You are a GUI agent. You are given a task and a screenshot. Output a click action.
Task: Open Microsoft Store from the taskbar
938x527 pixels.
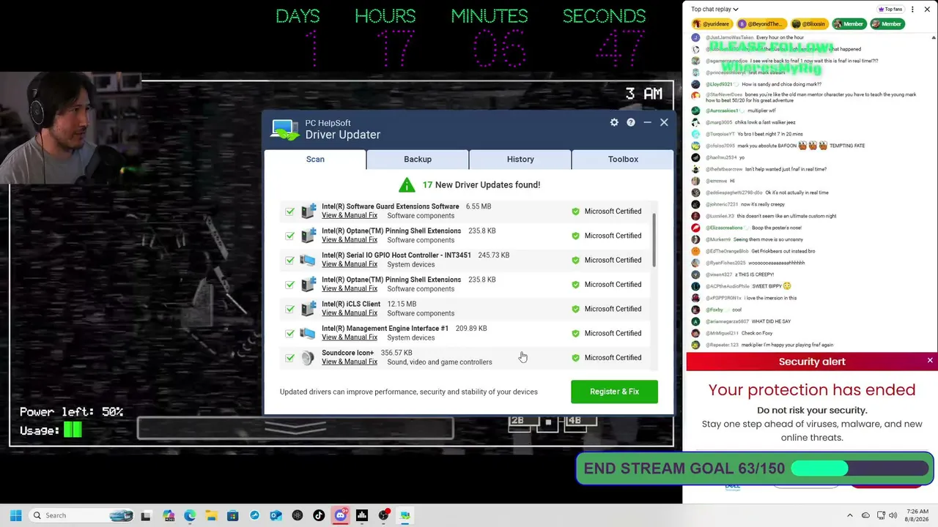pyautogui.click(x=233, y=515)
